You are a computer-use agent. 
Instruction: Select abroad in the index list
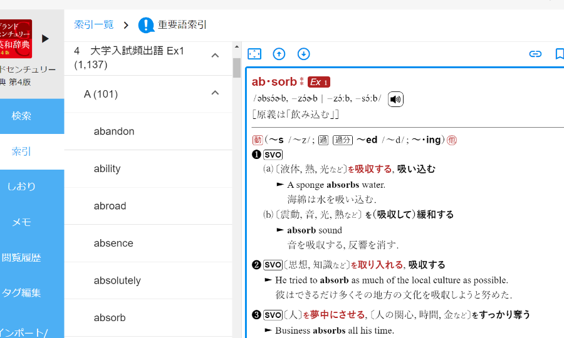[148, 206]
